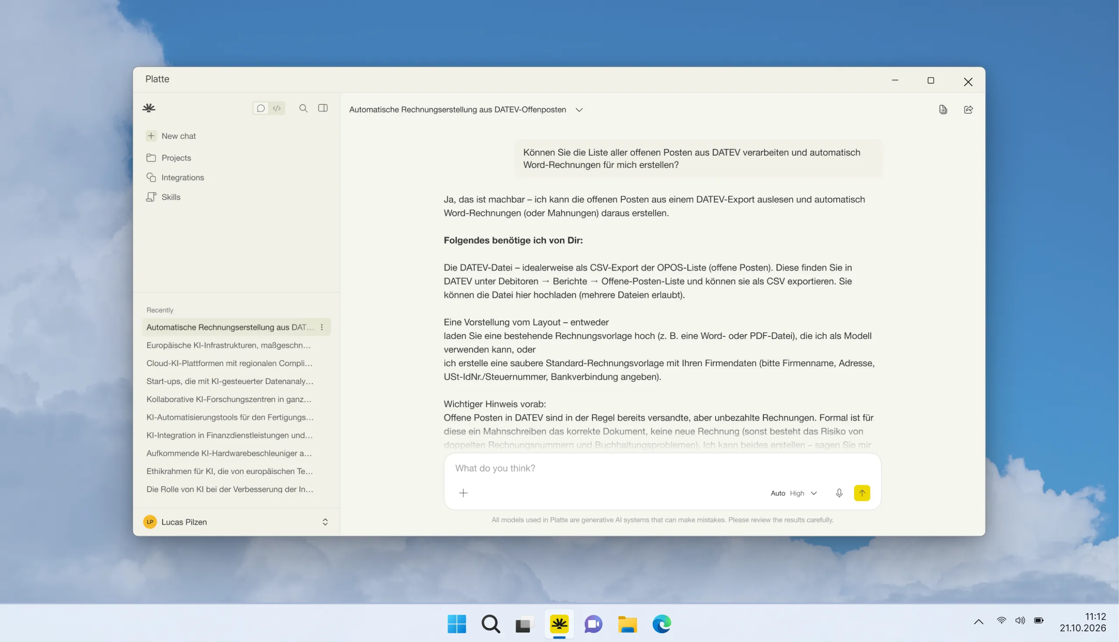The image size is (1119, 642).
Task: Add attachment with plus icon in composer
Action: 463,493
